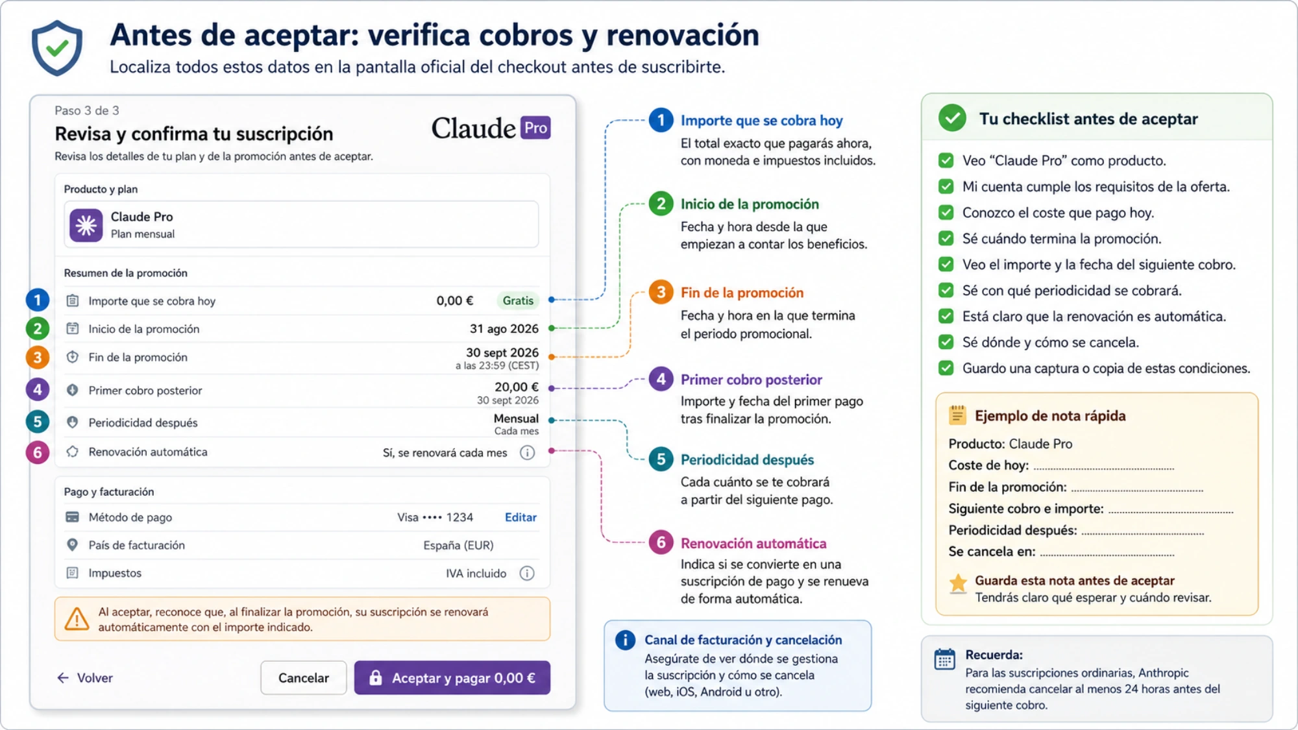This screenshot has height=730, width=1298.
Task: Click the purple Pro badge beside the Claude logo
Action: pos(535,128)
